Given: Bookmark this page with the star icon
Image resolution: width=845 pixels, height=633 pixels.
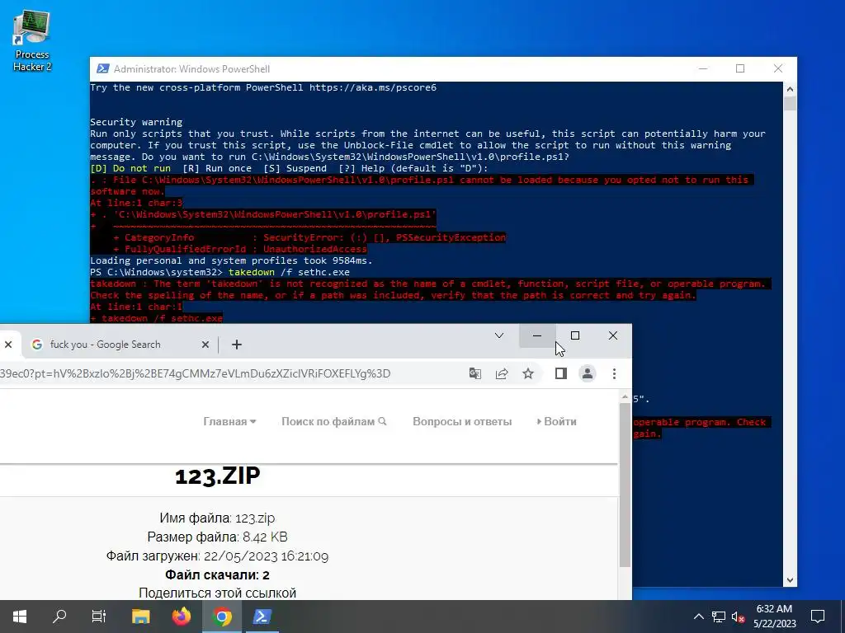Looking at the screenshot, I should (x=528, y=373).
